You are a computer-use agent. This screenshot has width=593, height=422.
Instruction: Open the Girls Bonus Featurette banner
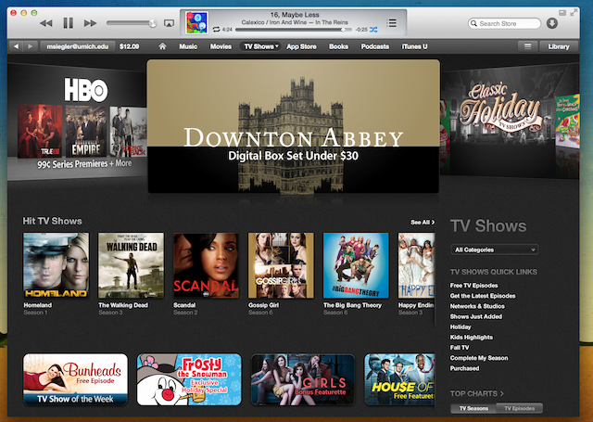[x=303, y=379]
